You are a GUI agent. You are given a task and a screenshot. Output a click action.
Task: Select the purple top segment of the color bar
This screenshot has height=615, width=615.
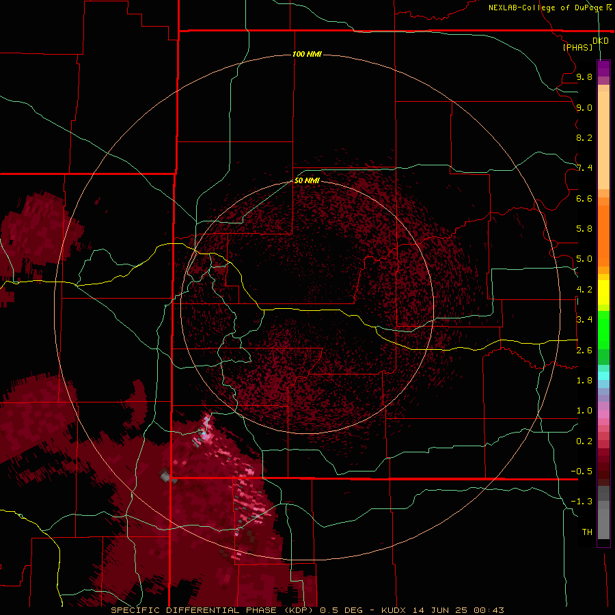tap(603, 68)
